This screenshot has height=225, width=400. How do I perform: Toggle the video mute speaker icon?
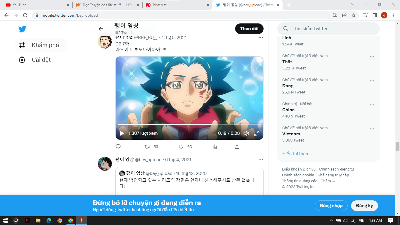246,133
